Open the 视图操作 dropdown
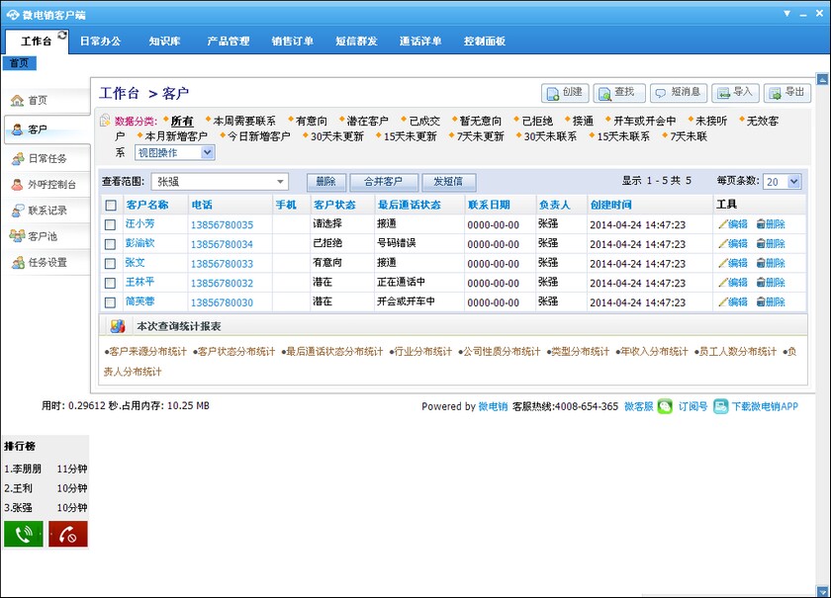The height and width of the screenshot is (598, 831). coord(174,152)
